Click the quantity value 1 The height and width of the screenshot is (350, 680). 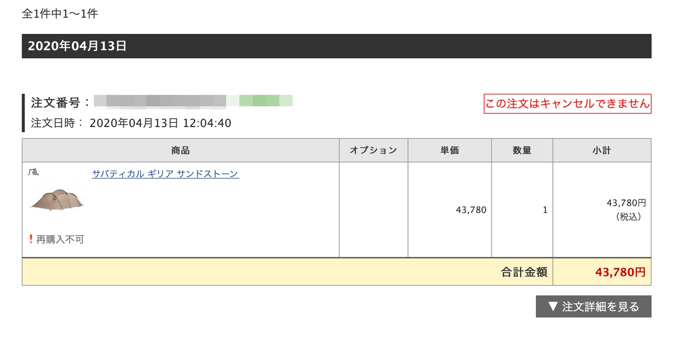[x=545, y=210]
